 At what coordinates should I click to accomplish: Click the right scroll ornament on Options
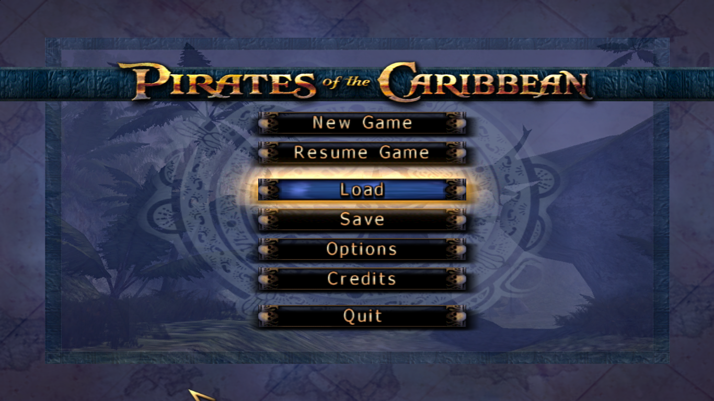tap(456, 249)
